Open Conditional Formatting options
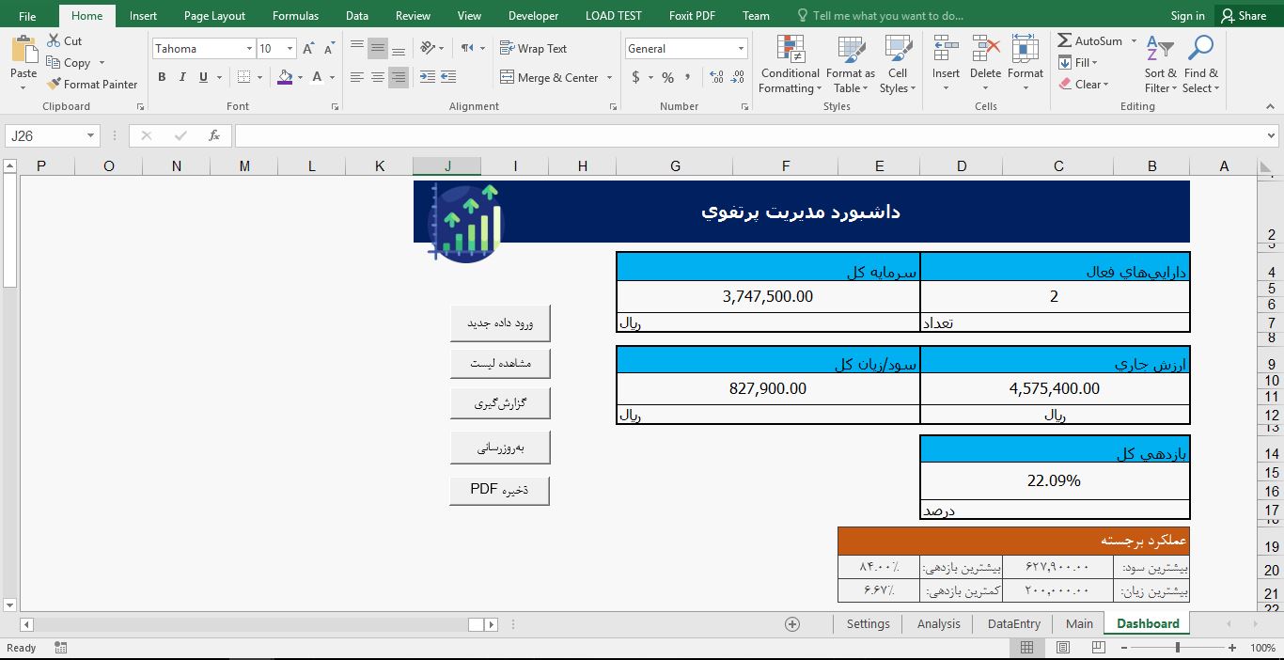This screenshot has width=1284, height=660. (x=789, y=65)
